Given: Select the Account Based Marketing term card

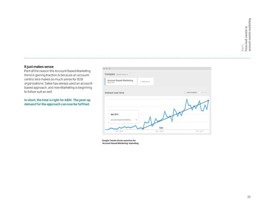Looking at the screenshot, I should click(x=121, y=82).
